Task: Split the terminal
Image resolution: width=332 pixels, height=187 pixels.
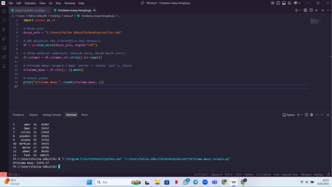Action: click(306, 115)
